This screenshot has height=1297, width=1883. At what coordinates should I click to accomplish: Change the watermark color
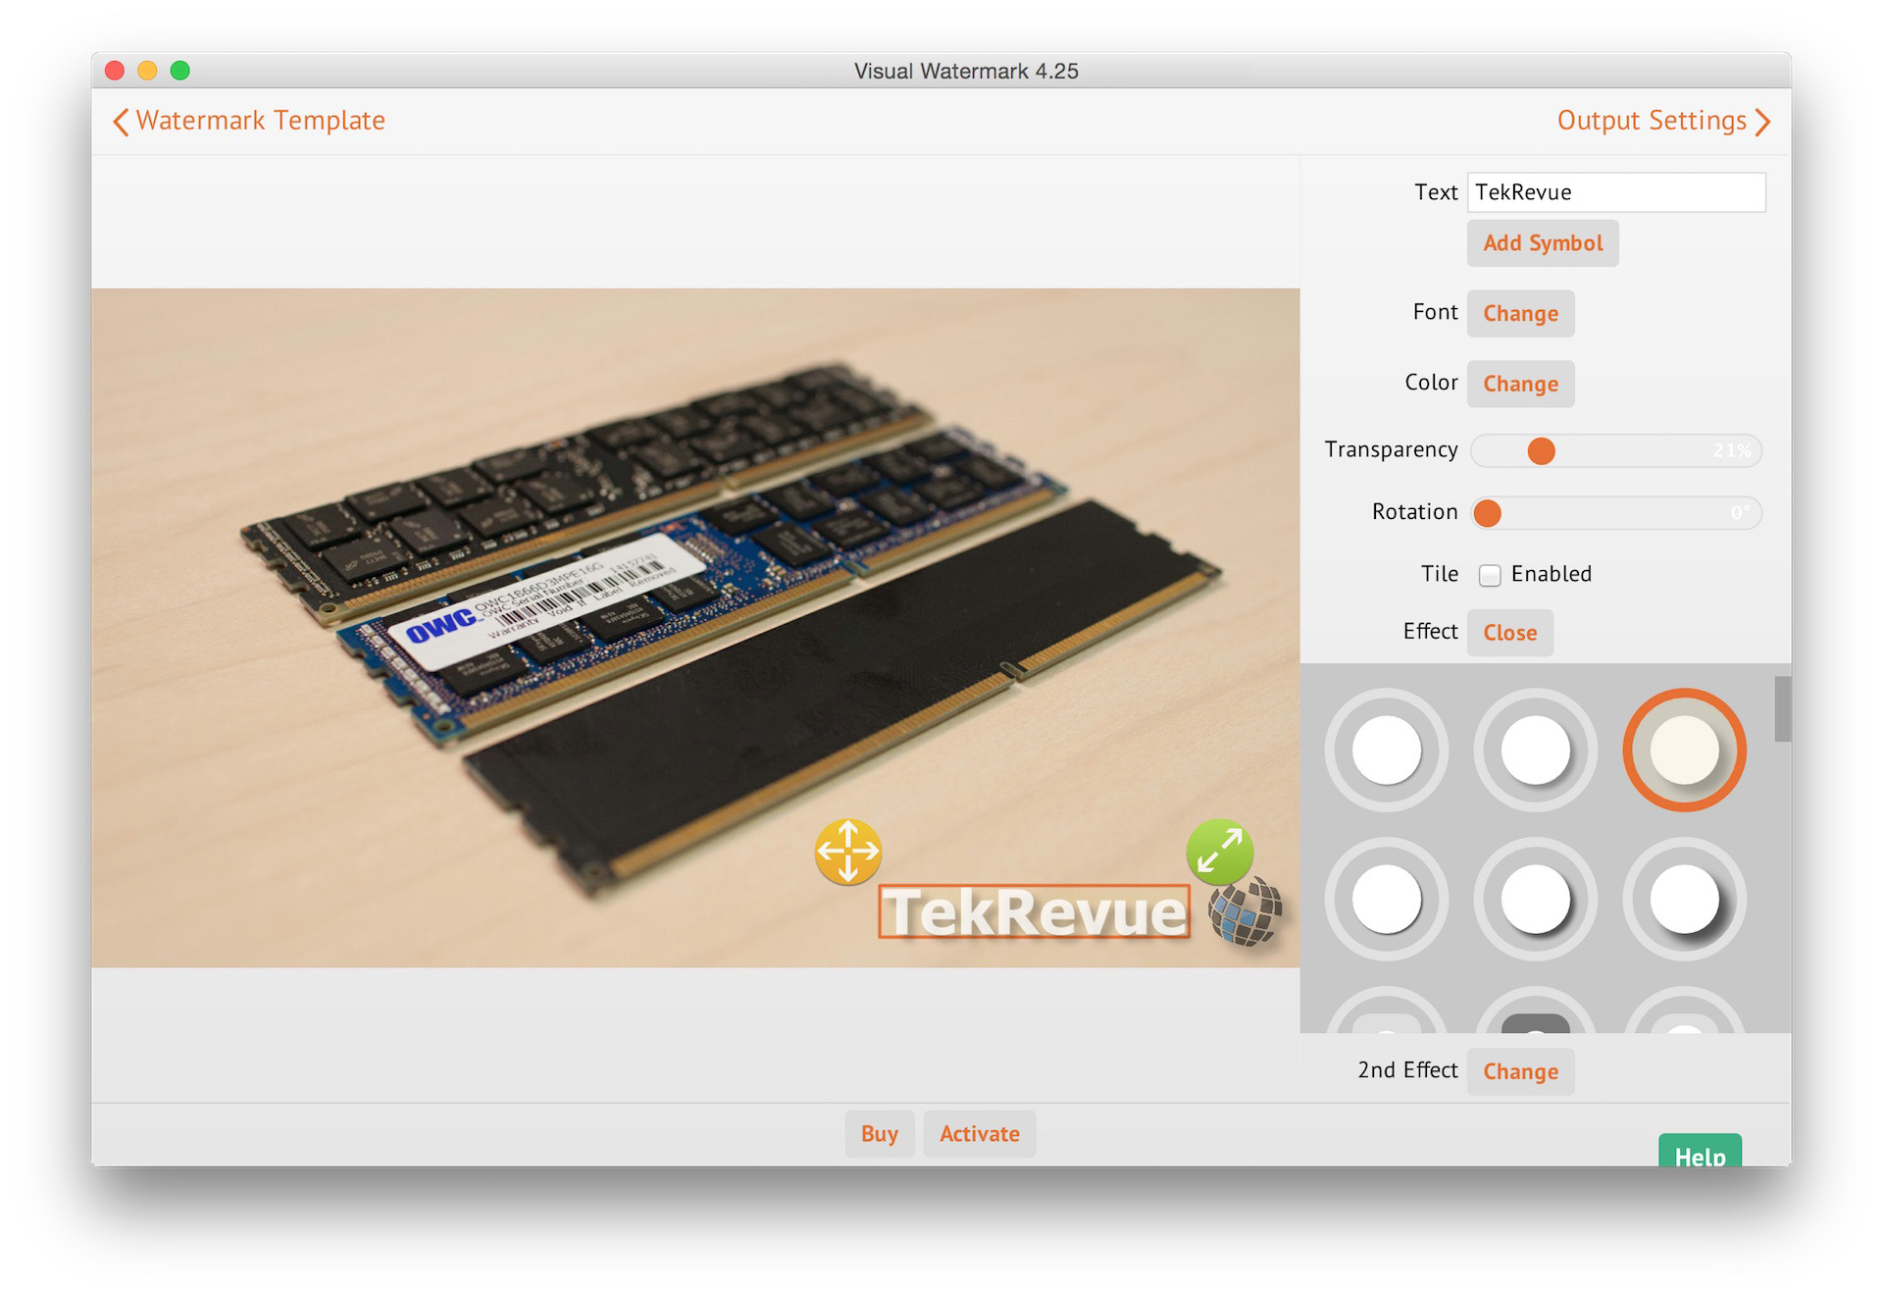[1520, 384]
